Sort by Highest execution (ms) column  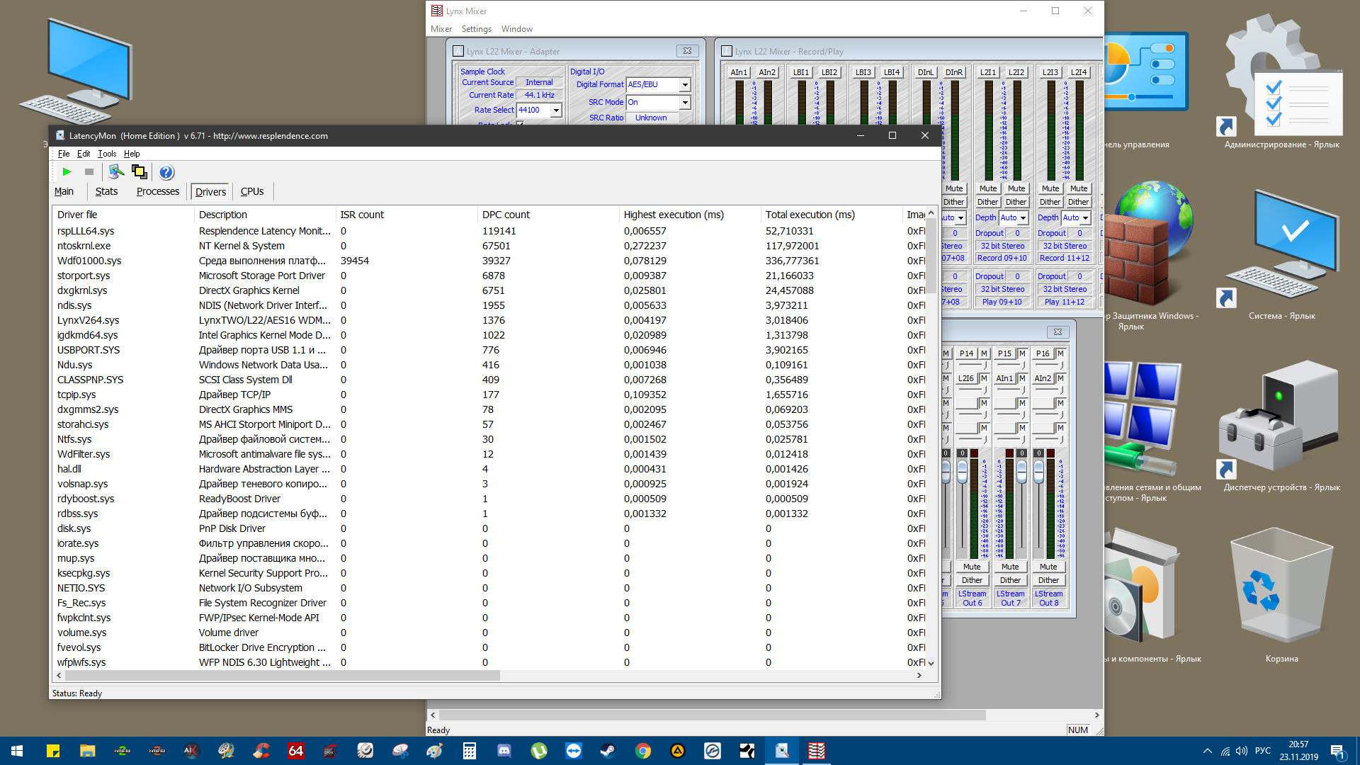(x=690, y=215)
